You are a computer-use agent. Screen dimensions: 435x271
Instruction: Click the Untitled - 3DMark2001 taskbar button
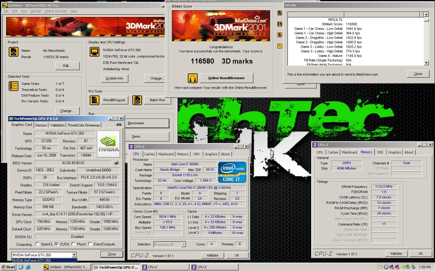[66, 267]
